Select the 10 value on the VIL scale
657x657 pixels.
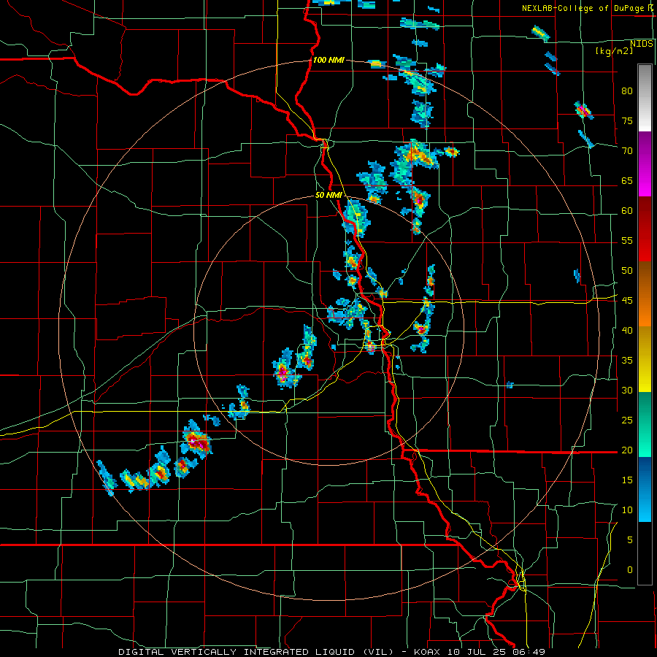627,510
